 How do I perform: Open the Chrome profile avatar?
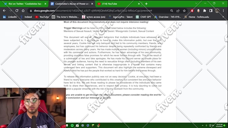pyautogui.click(x=217, y=11)
